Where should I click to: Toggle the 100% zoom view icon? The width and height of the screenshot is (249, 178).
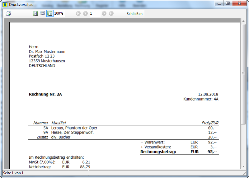click(50, 13)
